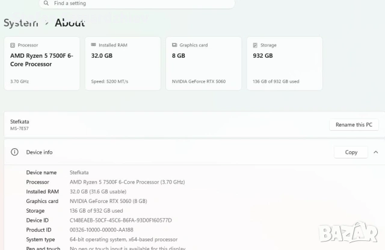Select the Device ID value C148EAEB-50CF

tap(121, 220)
